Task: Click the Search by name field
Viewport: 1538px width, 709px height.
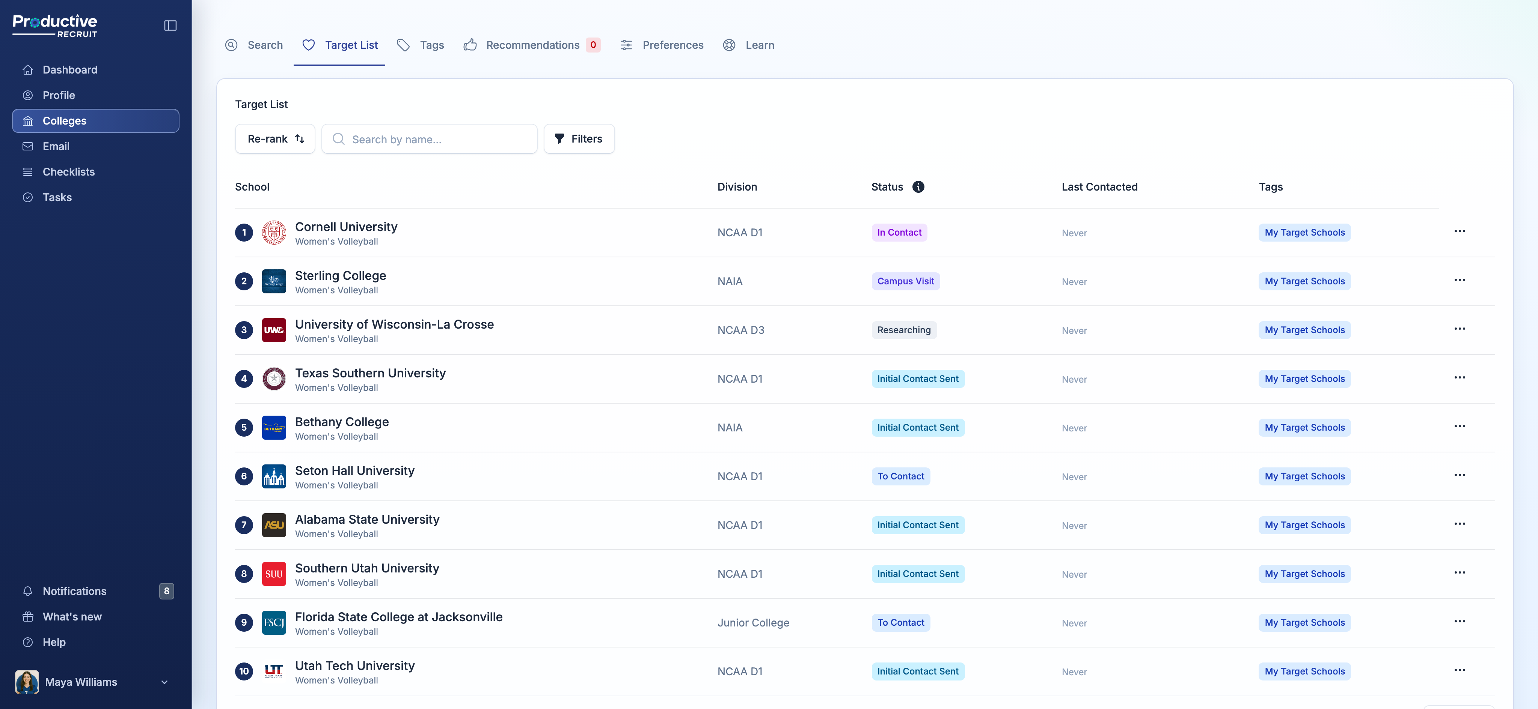Action: [429, 139]
